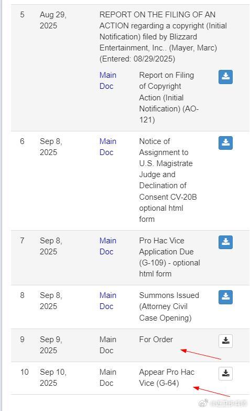This screenshot has height=411, width=250.
Task: Click the Weibo watermark logo at the bottom
Action: [x=203, y=403]
